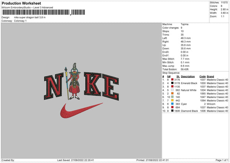
Task: Select the 'Emerald Black' description text
Action: (189, 83)
